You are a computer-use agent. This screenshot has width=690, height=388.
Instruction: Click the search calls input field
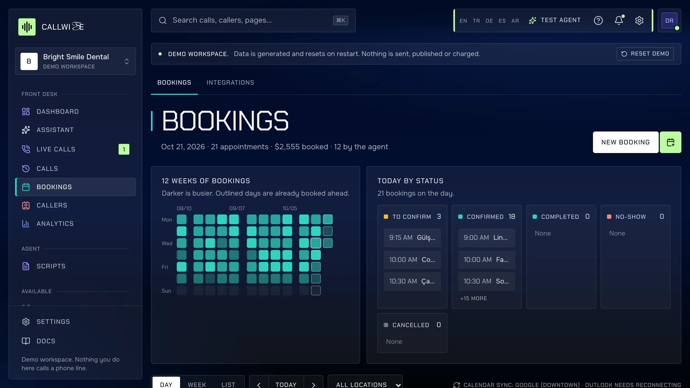pyautogui.click(x=253, y=20)
